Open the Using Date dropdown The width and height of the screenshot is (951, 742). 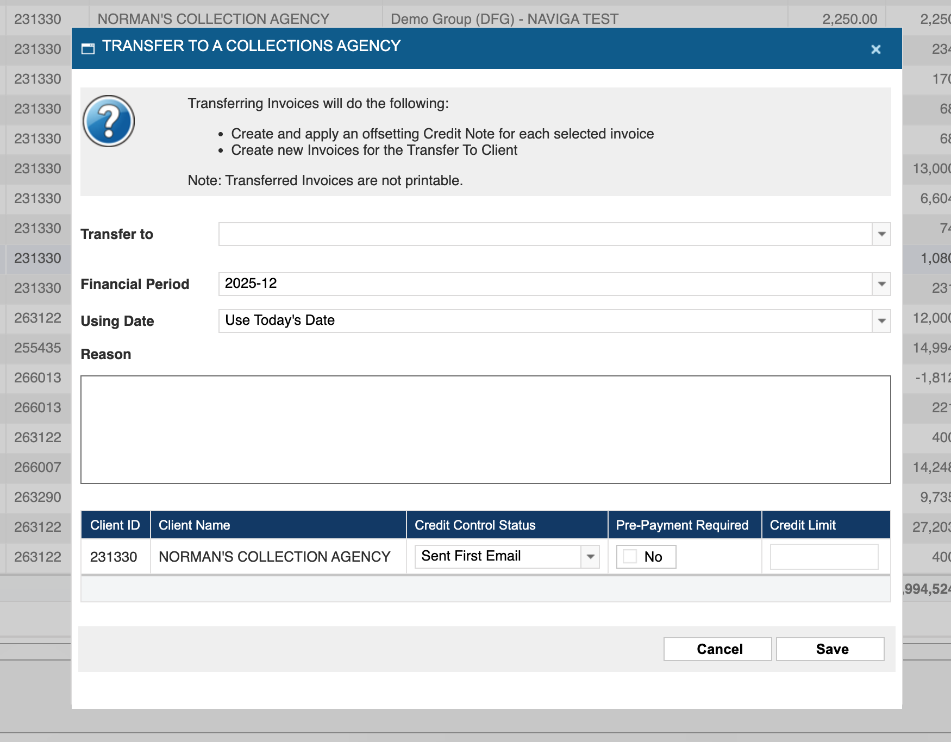pyautogui.click(x=881, y=321)
